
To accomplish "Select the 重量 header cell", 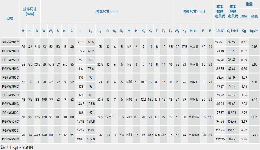I will tap(249, 4).
